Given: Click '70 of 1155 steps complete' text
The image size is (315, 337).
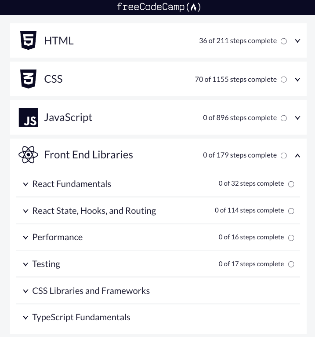Looking at the screenshot, I should 235,79.
